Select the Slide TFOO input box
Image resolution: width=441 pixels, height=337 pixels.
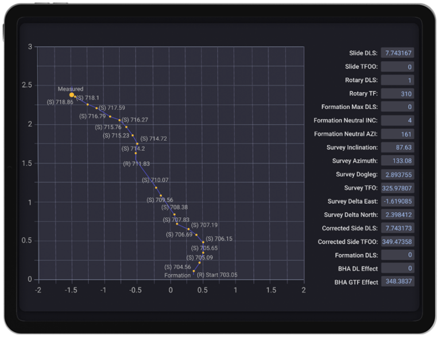click(397, 66)
